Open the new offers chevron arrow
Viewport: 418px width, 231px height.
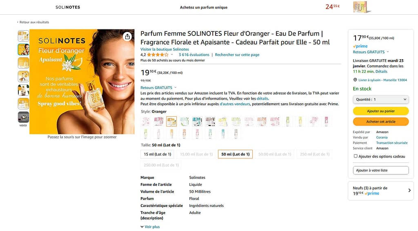[409, 190]
